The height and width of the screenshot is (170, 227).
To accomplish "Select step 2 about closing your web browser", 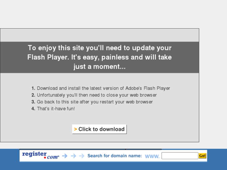I will pyautogui.click(x=94, y=95).
